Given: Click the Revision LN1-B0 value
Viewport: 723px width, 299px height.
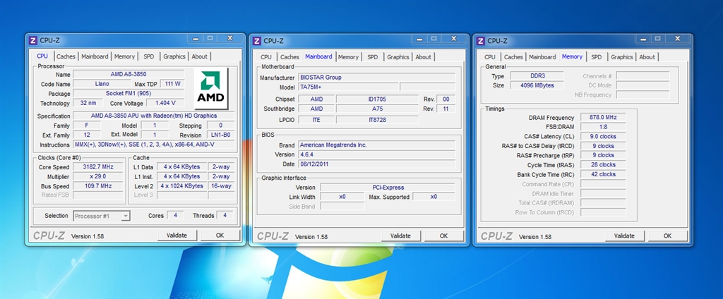Looking at the screenshot, I should [x=220, y=135].
